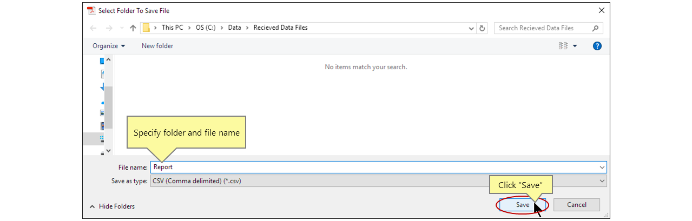This screenshot has height=221, width=692.
Task: Expand the view options arrow
Action: (575, 46)
